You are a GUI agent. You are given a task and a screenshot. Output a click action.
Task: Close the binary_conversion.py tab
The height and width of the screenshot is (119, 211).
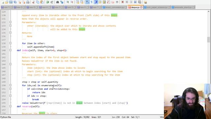[x=126, y=7]
